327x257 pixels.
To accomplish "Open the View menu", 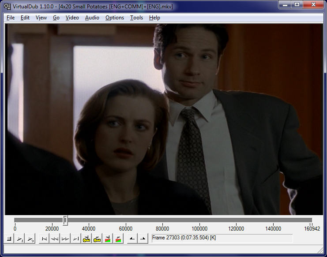I will 41,18.
